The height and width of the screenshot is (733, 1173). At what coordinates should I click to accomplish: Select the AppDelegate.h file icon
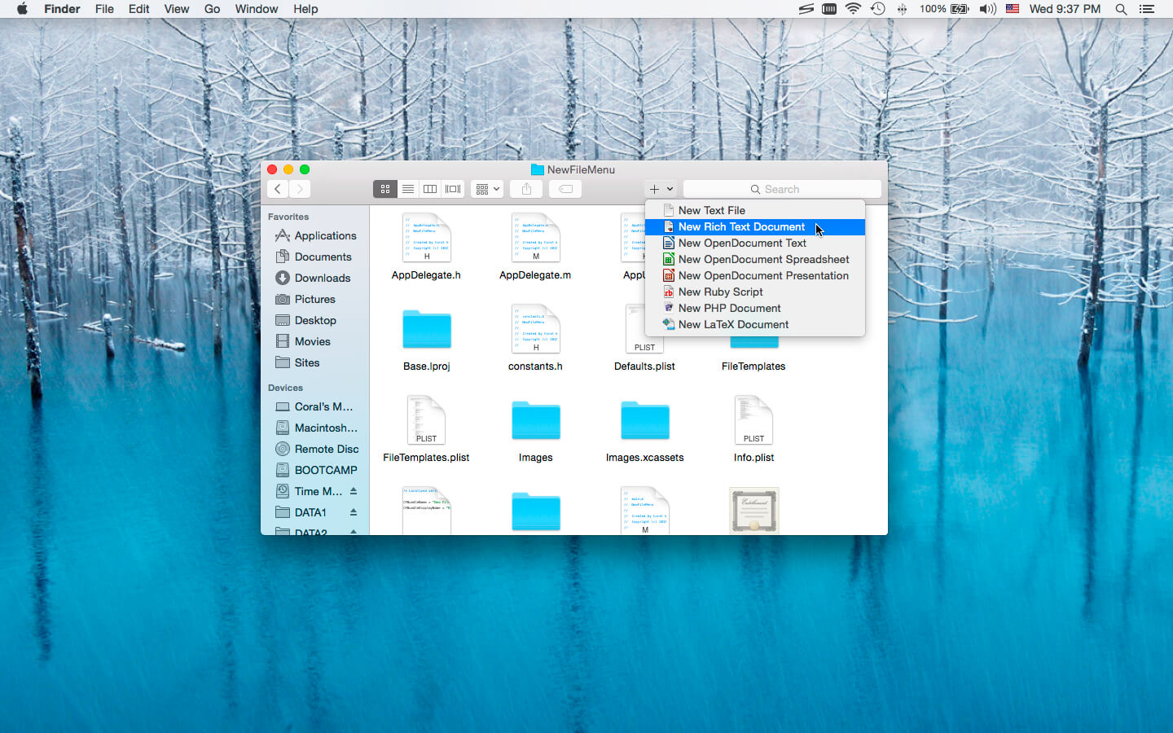coord(426,237)
